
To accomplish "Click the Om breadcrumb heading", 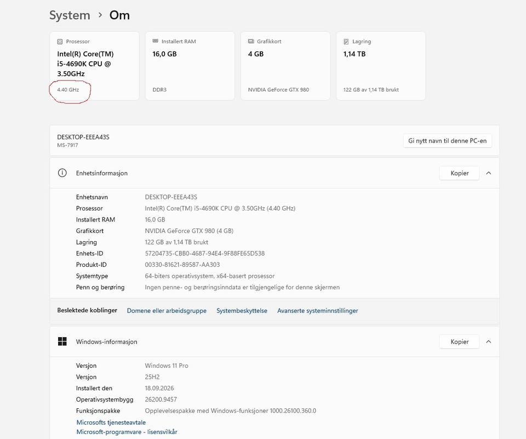I will tap(119, 15).
